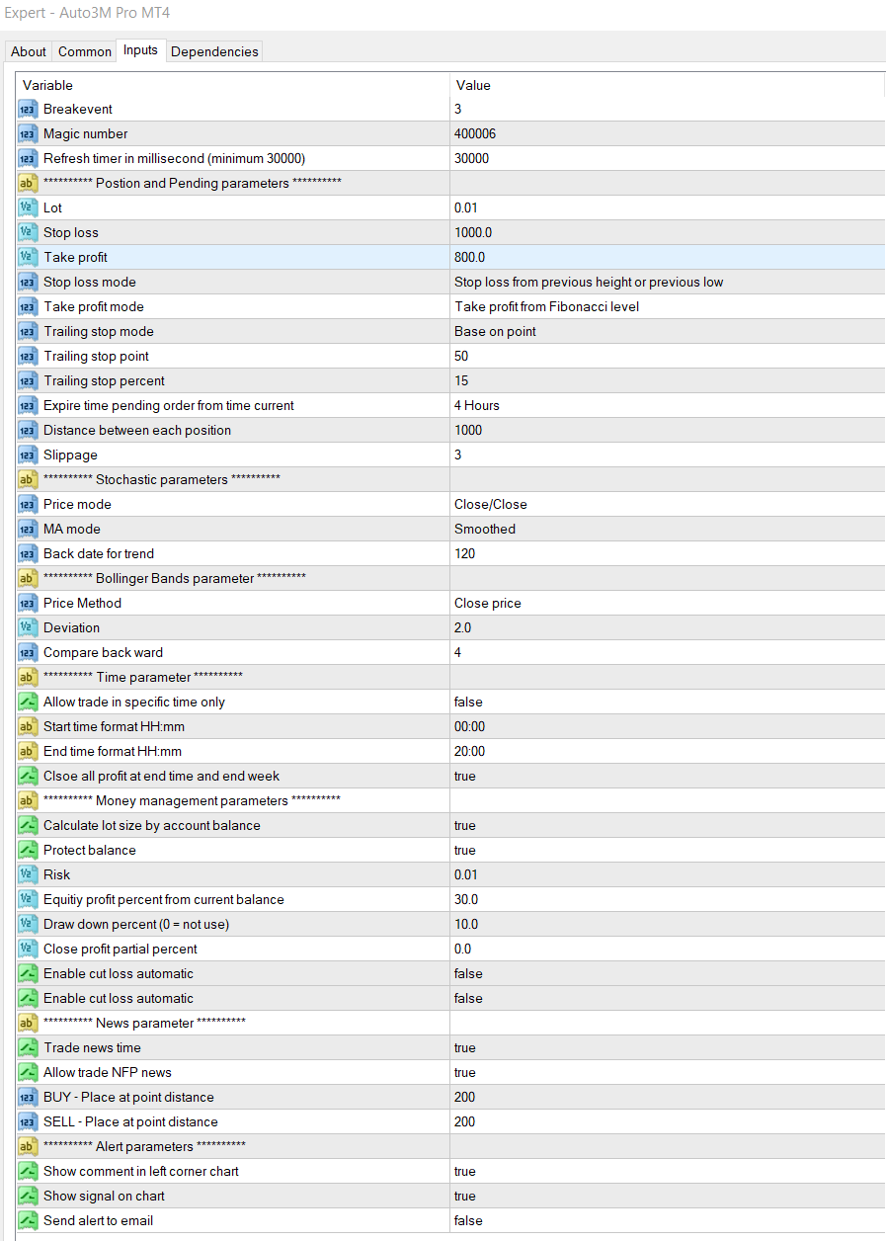Screen dimensions: 886x1241
Task: Click the icon beside Draw down percent
Action: [x=28, y=924]
